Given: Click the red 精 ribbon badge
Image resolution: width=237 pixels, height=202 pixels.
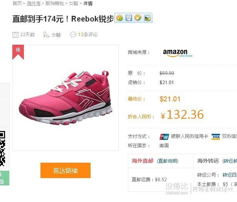Looking at the screenshot, I should pos(18,52).
